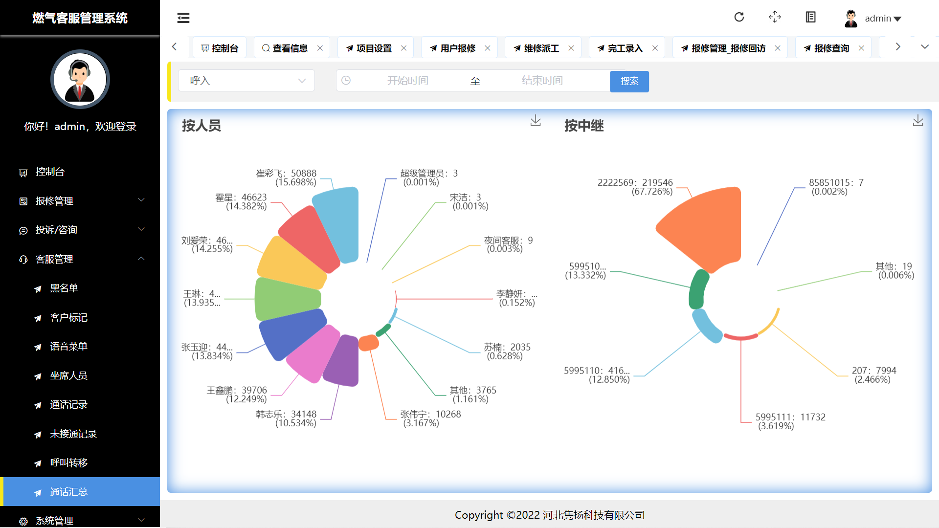This screenshot has width=939, height=528.
Task: Click the admin avatar icon in the header
Action: (x=851, y=19)
